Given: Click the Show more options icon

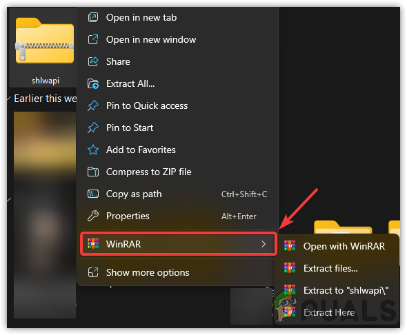Looking at the screenshot, I should coord(93,272).
